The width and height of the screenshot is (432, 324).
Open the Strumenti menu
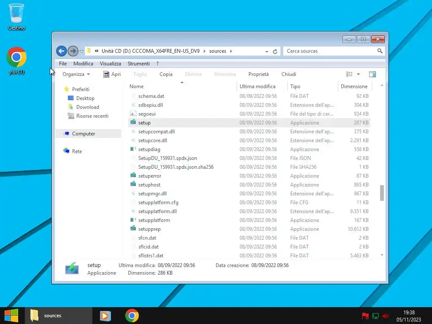point(138,64)
